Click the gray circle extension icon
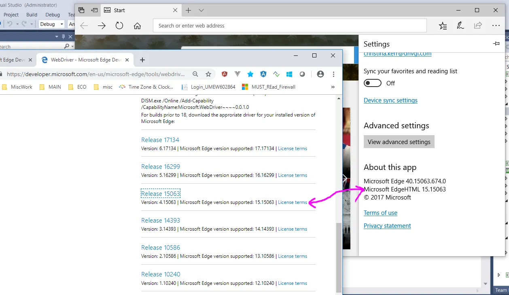Viewport: 509px width, 295px height. coord(302,74)
